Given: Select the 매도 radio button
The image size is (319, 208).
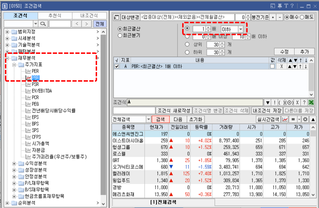Looking at the screenshot, I should (302, 17).
